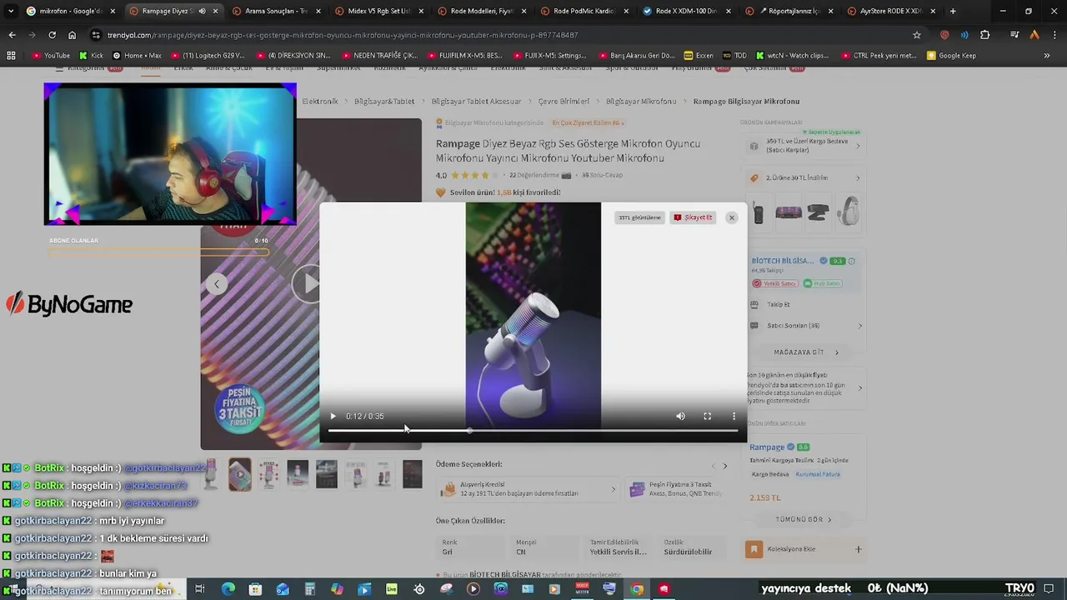Open Calculator from the taskbar
The height and width of the screenshot is (600, 1067).
(309, 589)
